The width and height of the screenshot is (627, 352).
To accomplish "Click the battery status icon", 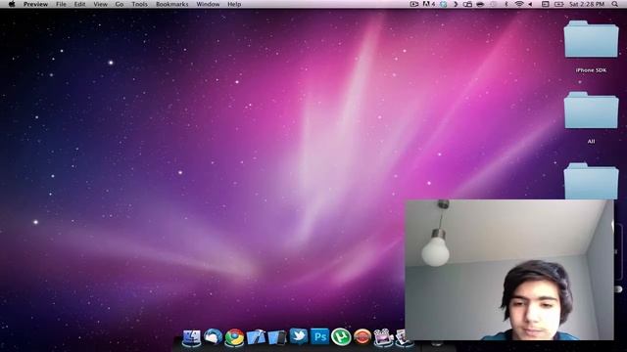I will click(558, 4).
